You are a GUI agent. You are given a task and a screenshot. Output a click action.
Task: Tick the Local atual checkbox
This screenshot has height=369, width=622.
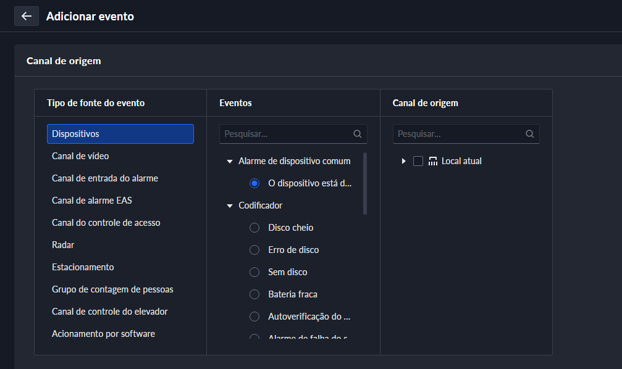pyautogui.click(x=418, y=161)
